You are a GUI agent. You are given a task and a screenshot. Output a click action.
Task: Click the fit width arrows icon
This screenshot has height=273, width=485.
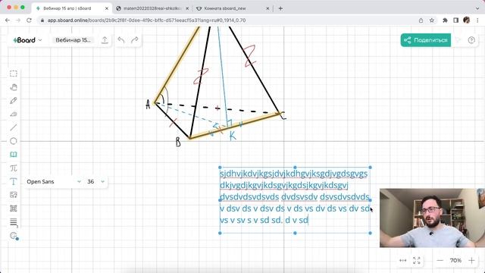point(402,260)
